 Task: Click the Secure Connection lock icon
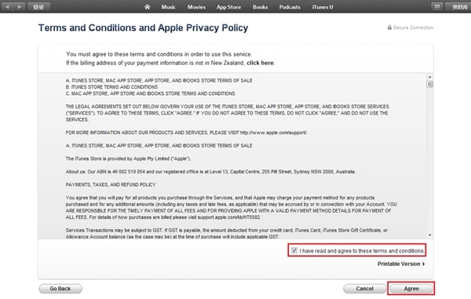pyautogui.click(x=389, y=27)
